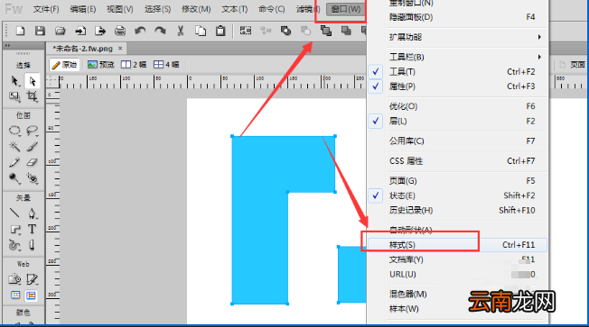589x327 pixels.
Task: Switch to 预览 preview button
Action: (100, 65)
